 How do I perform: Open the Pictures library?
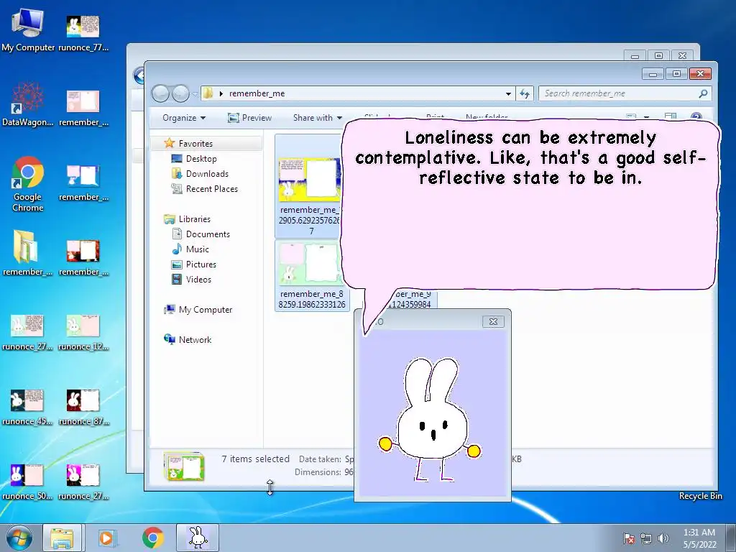coord(201,264)
